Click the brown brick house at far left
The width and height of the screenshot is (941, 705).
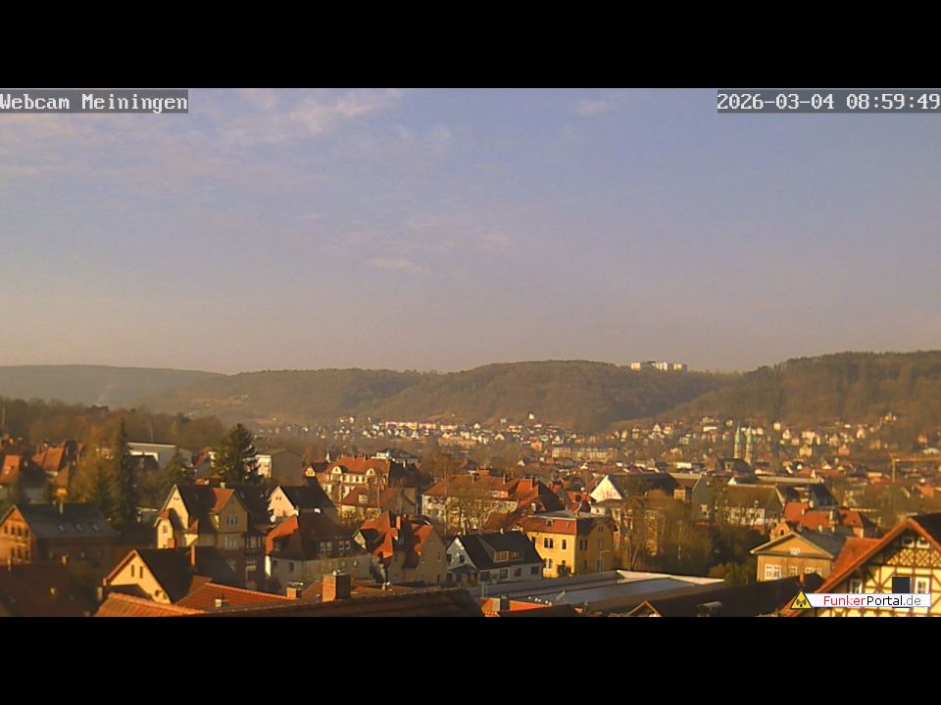pyautogui.click(x=54, y=534)
